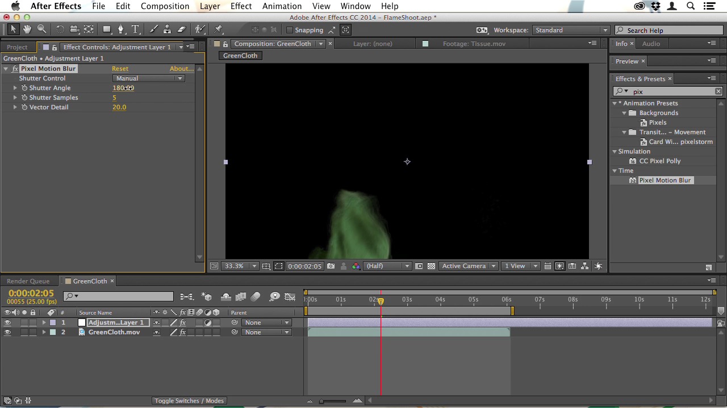Select the Horizontal Type tool
This screenshot has width=727, height=408.
[x=135, y=29]
